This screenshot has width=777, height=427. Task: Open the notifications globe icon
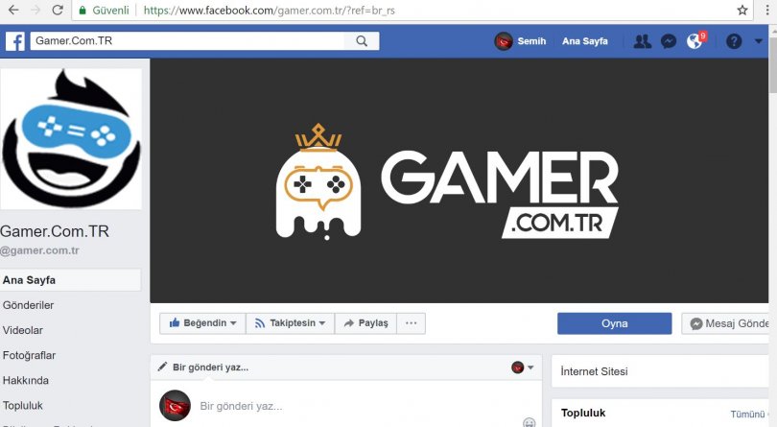(695, 41)
